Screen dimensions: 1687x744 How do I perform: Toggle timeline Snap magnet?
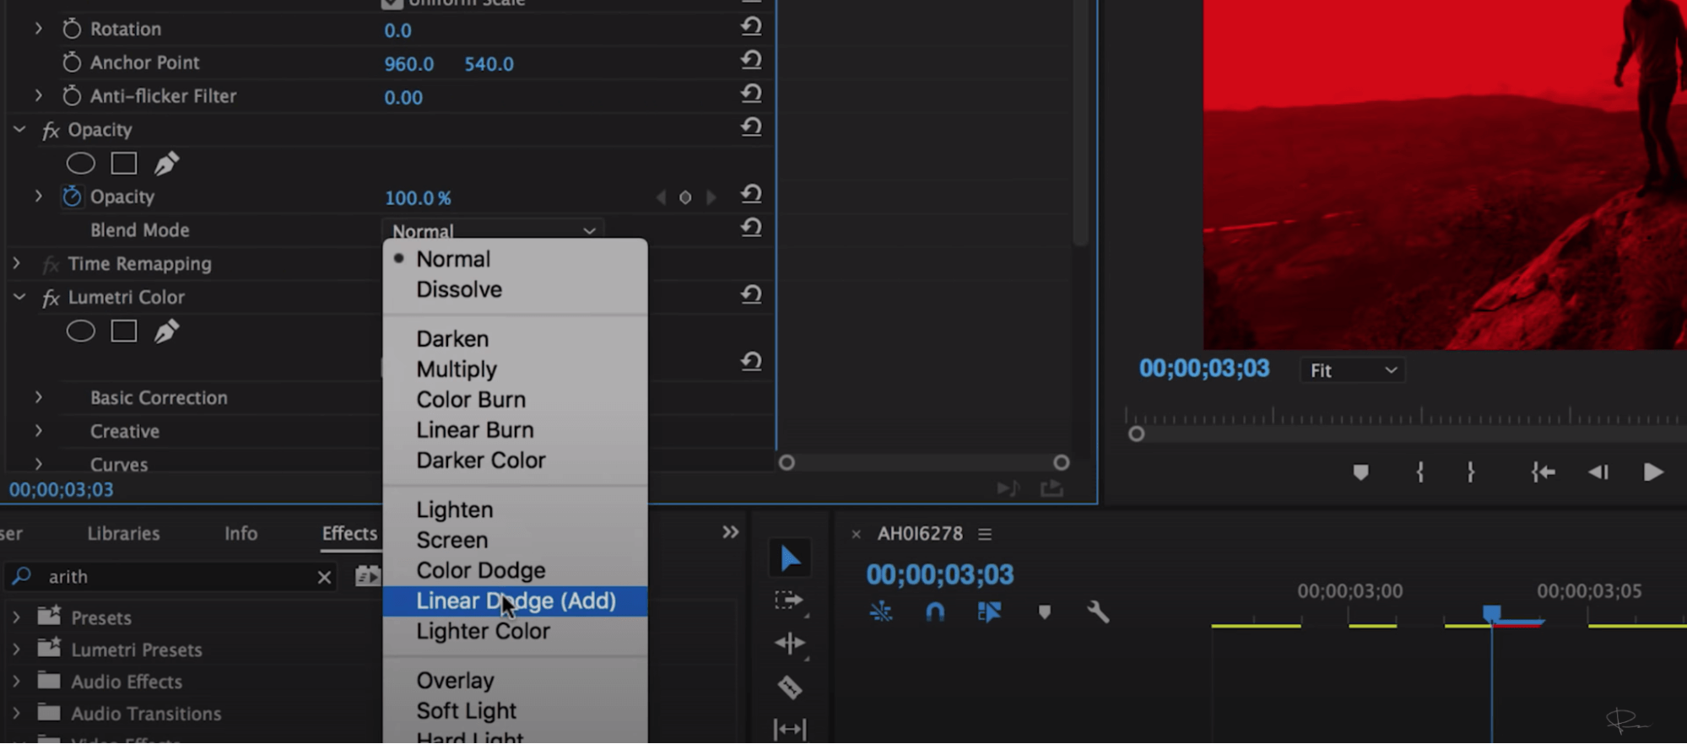click(x=934, y=612)
